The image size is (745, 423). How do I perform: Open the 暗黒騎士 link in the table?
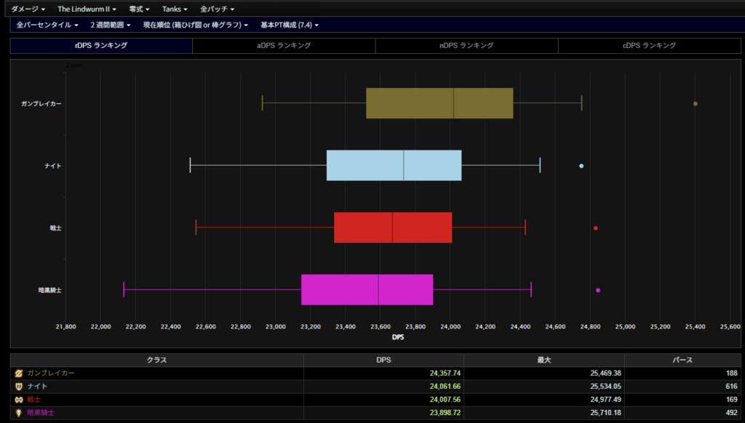(41, 412)
